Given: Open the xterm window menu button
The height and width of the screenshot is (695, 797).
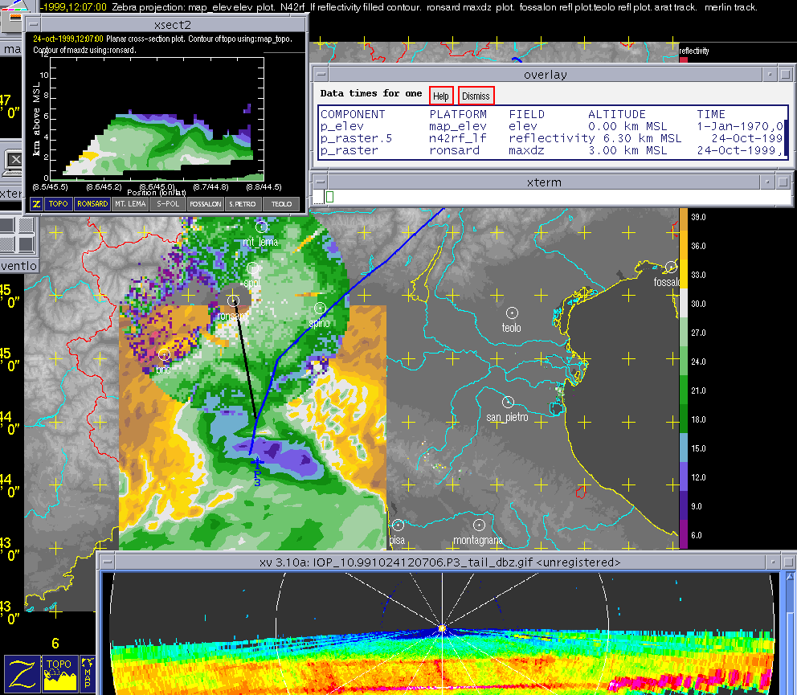Looking at the screenshot, I should pos(321,182).
